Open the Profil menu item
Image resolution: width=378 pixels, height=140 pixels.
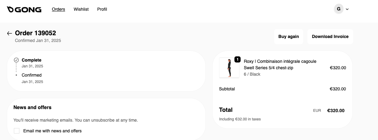(x=102, y=9)
